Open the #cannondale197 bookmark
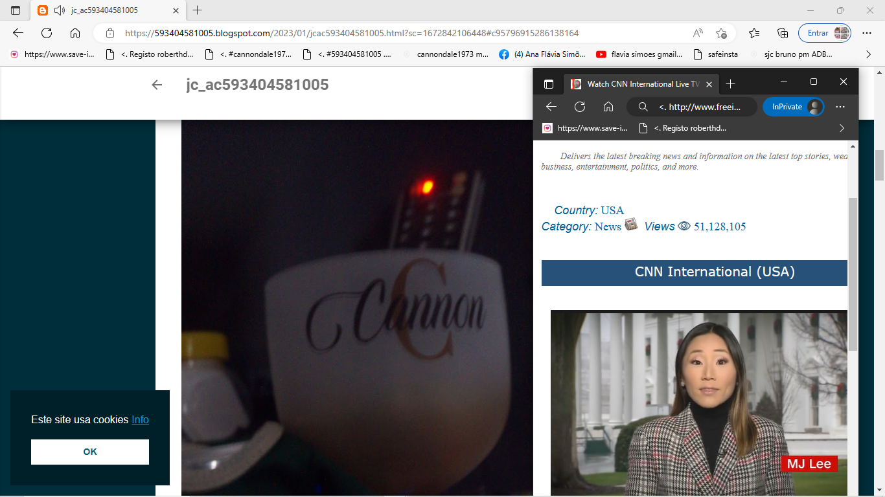This screenshot has height=497, width=885. [x=249, y=54]
